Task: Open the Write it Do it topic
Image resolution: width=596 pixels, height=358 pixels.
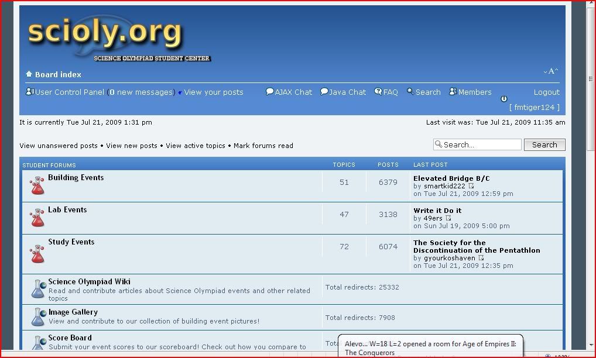Action: (x=437, y=211)
